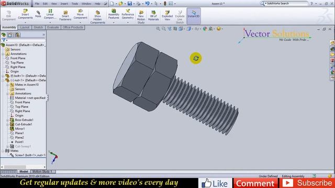Open the PropertyManager tab icon
335x188 pixels.
click(x=10, y=35)
